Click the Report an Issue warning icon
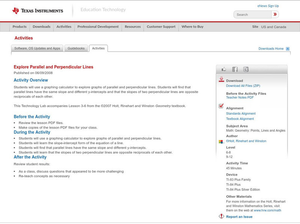Image resolution: width=300 pixels, height=224 pixels. click(221, 217)
